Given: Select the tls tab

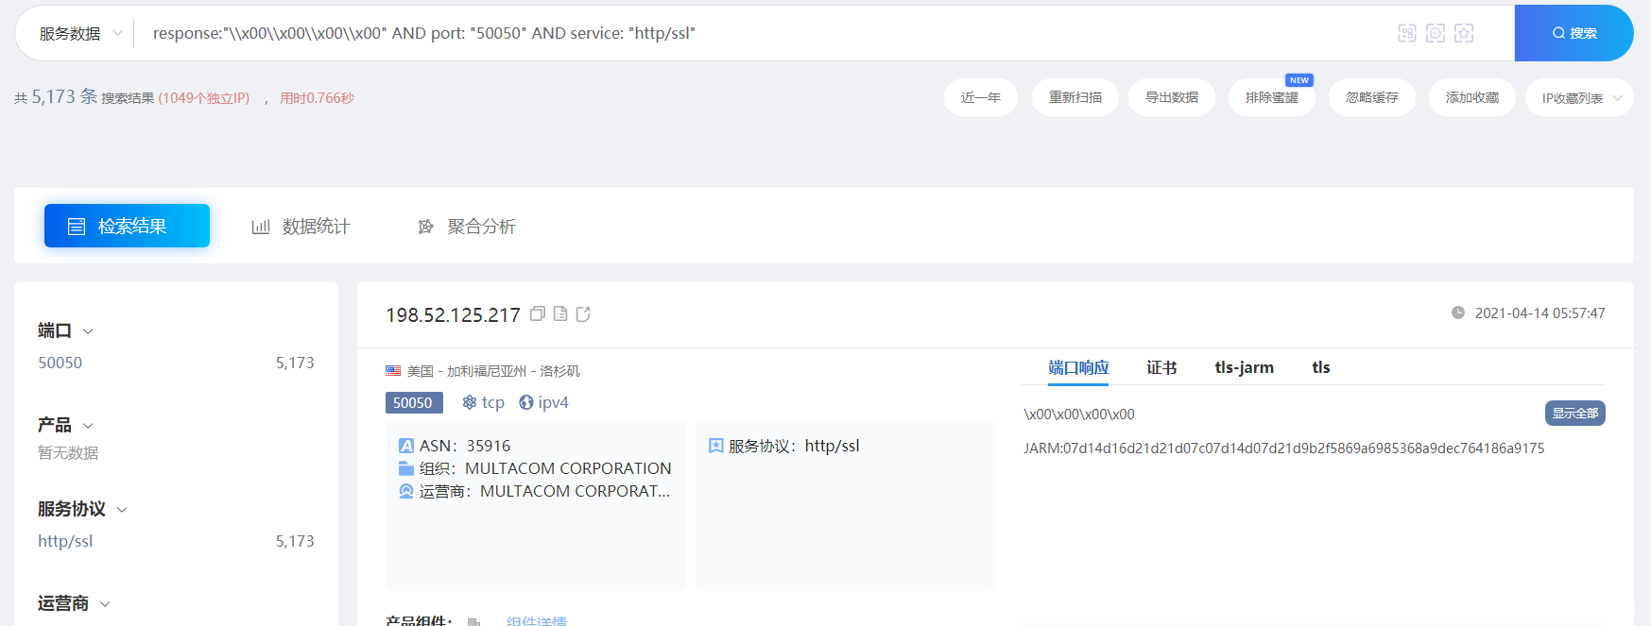Looking at the screenshot, I should 1320,367.
